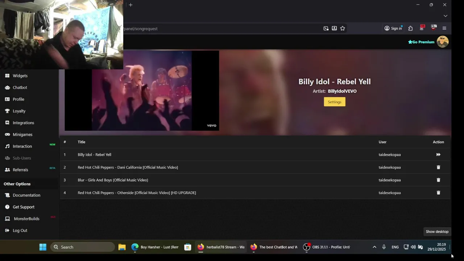464x261 pixels.
Task: Select the Billy Idol - Rebel Yell row title
Action: [x=94, y=154]
